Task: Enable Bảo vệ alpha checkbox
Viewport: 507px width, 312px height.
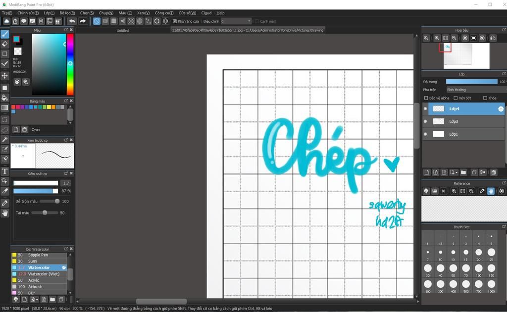Action: click(x=426, y=98)
